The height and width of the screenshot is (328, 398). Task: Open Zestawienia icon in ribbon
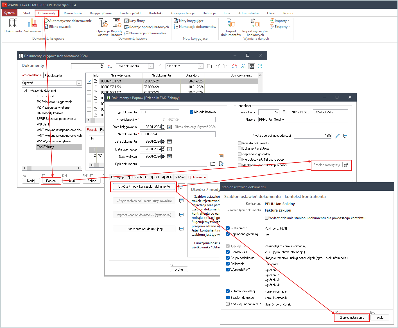pyautogui.click(x=32, y=24)
